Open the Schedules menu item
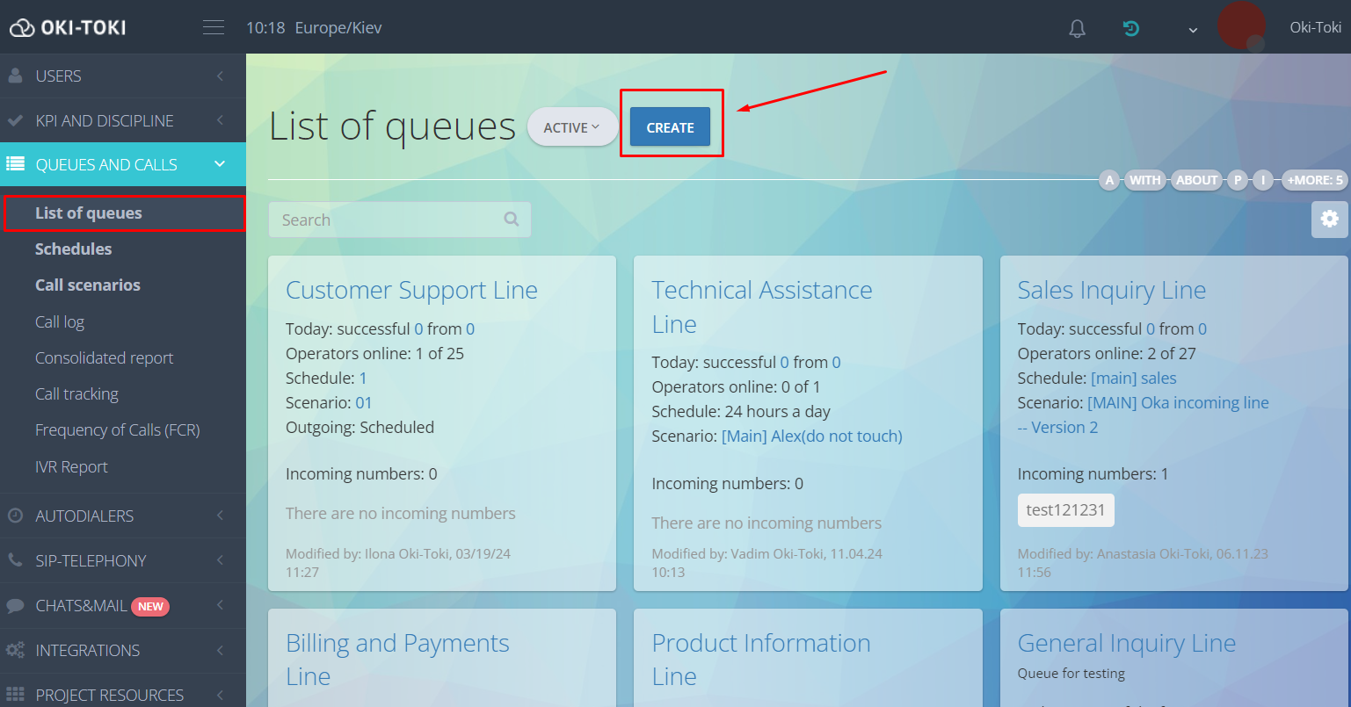The width and height of the screenshot is (1351, 707). (74, 249)
